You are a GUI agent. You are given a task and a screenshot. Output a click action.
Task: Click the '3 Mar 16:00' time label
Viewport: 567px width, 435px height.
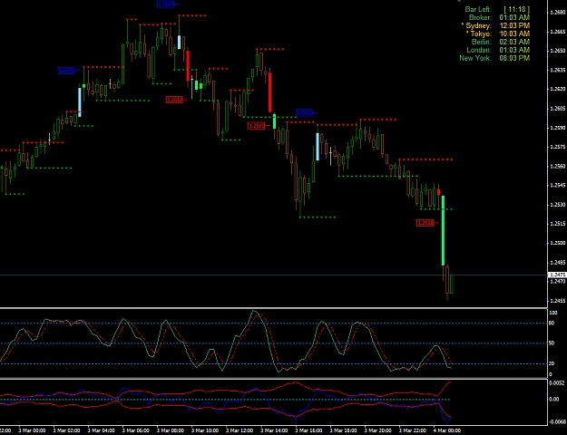[308, 430]
